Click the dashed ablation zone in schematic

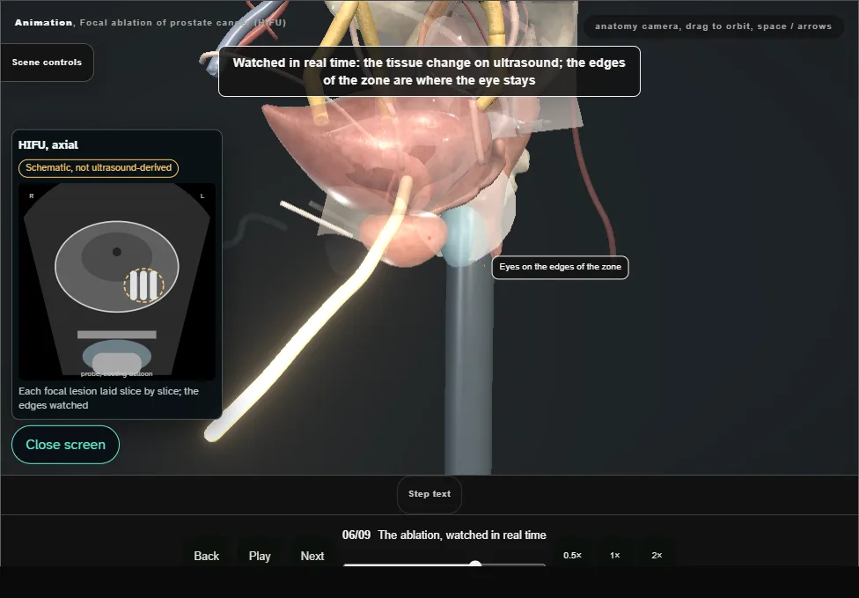pyautogui.click(x=143, y=285)
